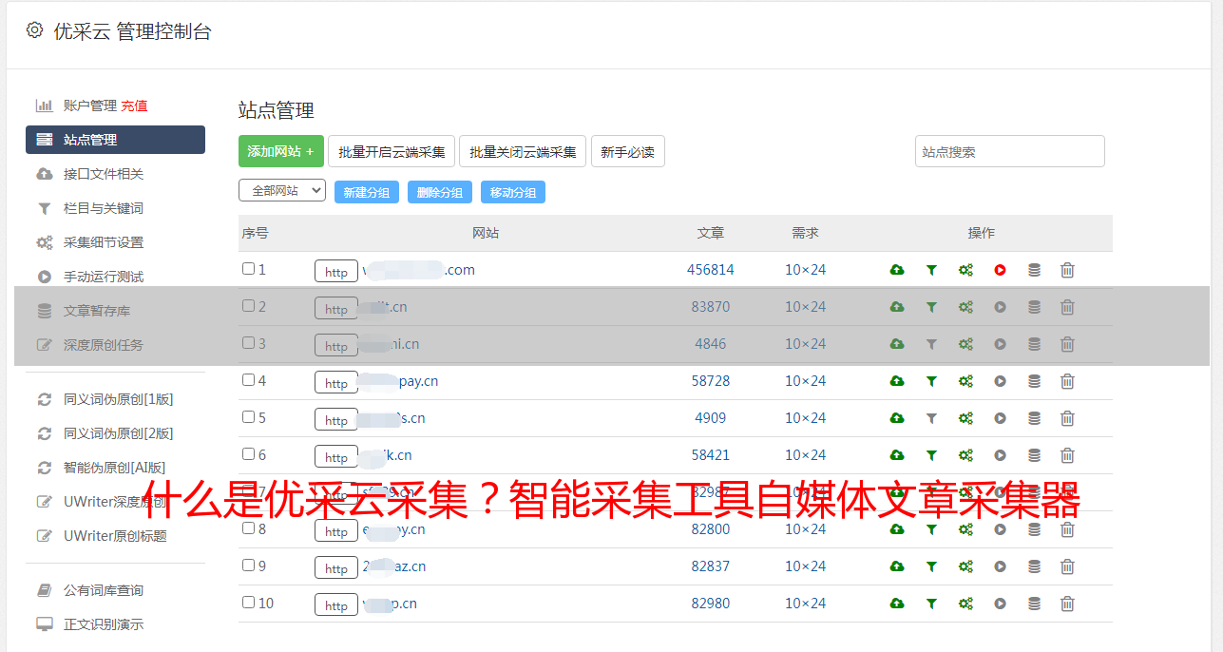1223x652 pixels.
Task: Tick the checkbox for site row 3
Action: (x=248, y=343)
